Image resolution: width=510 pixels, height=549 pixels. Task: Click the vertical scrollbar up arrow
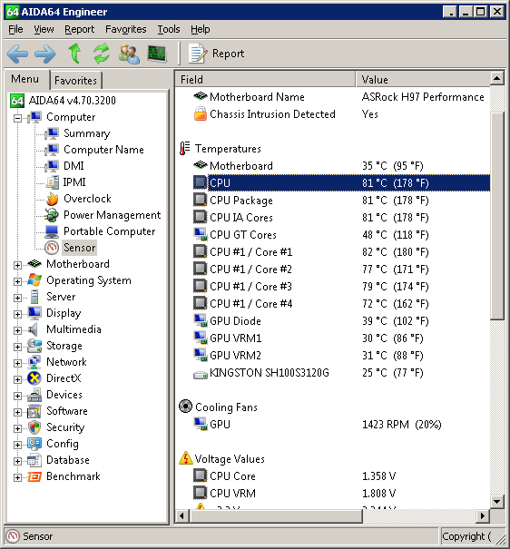[x=497, y=78]
